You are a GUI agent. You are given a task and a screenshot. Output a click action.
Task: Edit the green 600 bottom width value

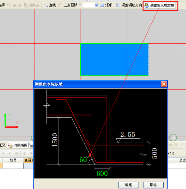pos(102,173)
